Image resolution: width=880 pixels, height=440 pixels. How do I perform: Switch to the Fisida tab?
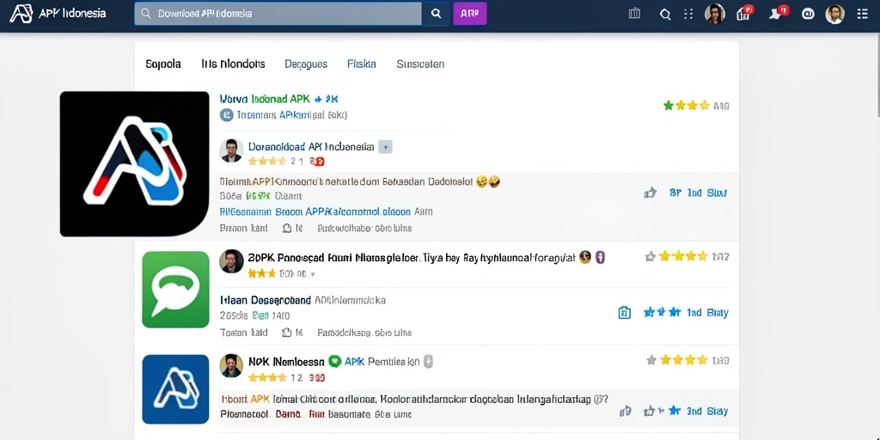(362, 64)
